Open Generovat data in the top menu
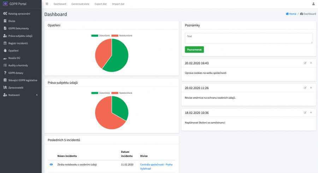Viewport: 318px width, 173px height. coord(80,4)
